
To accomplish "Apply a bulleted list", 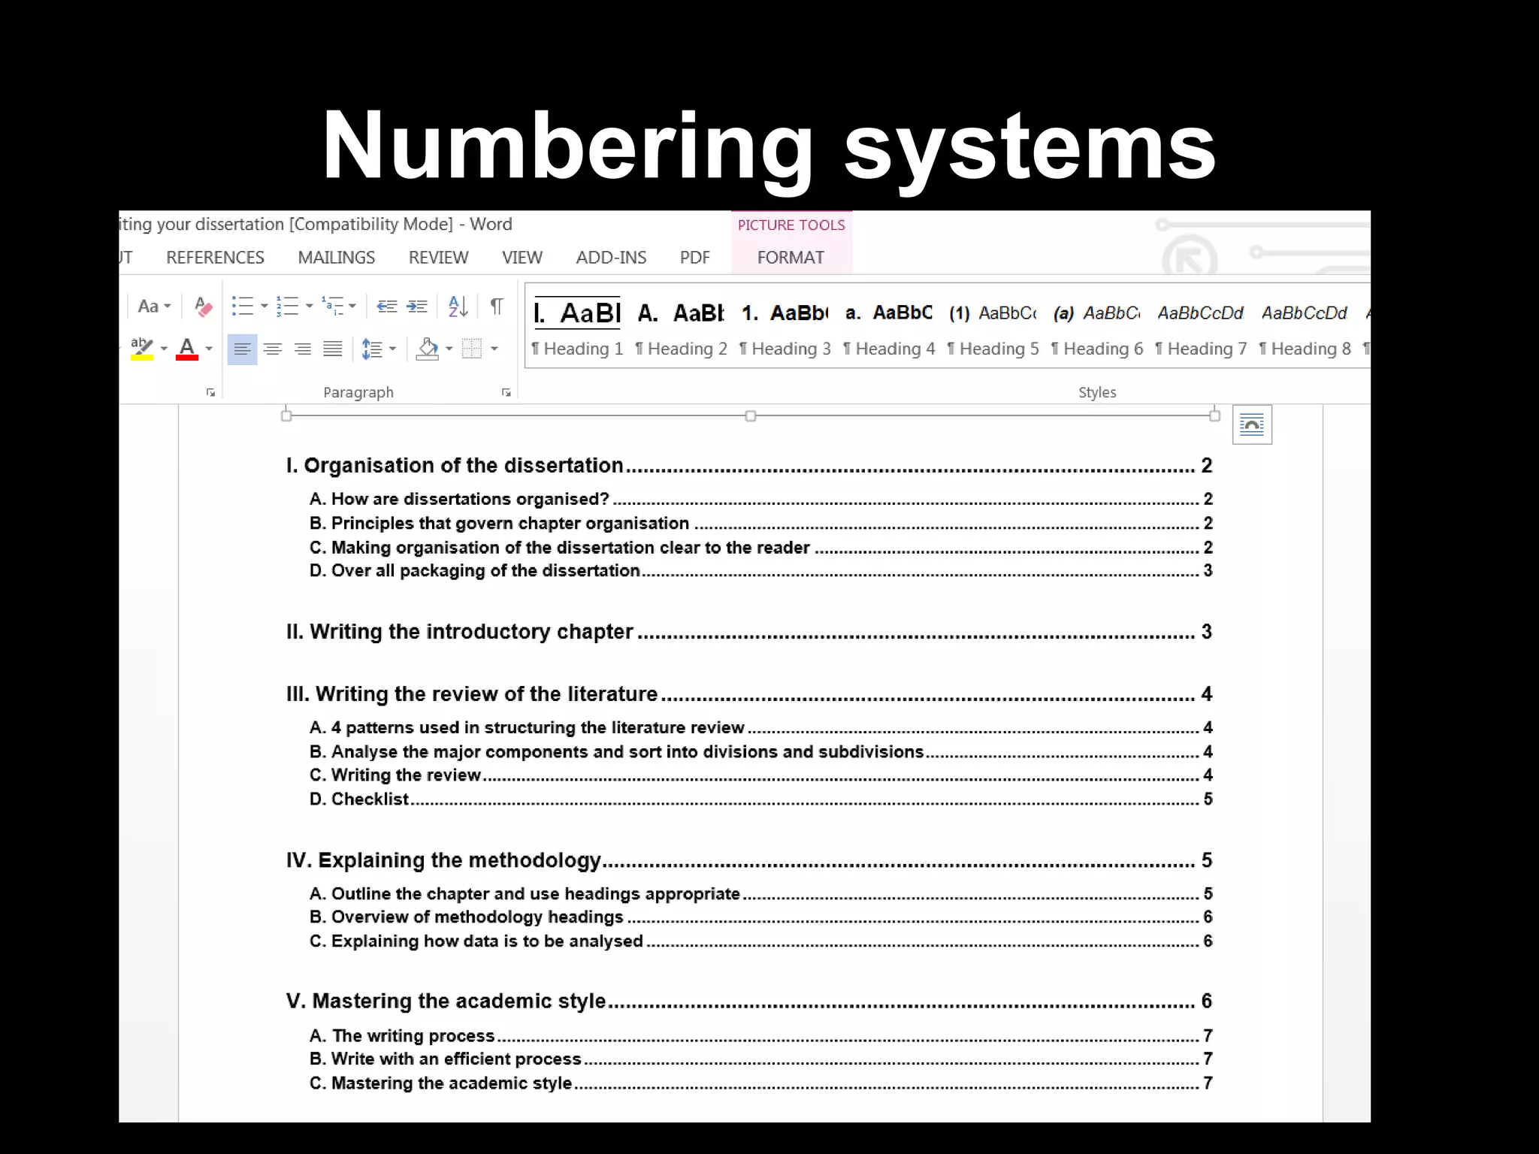I will (x=243, y=307).
